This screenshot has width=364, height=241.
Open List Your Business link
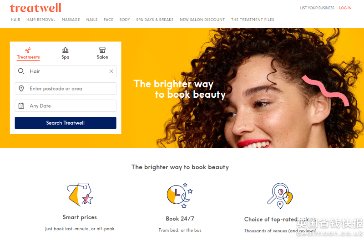317,8
